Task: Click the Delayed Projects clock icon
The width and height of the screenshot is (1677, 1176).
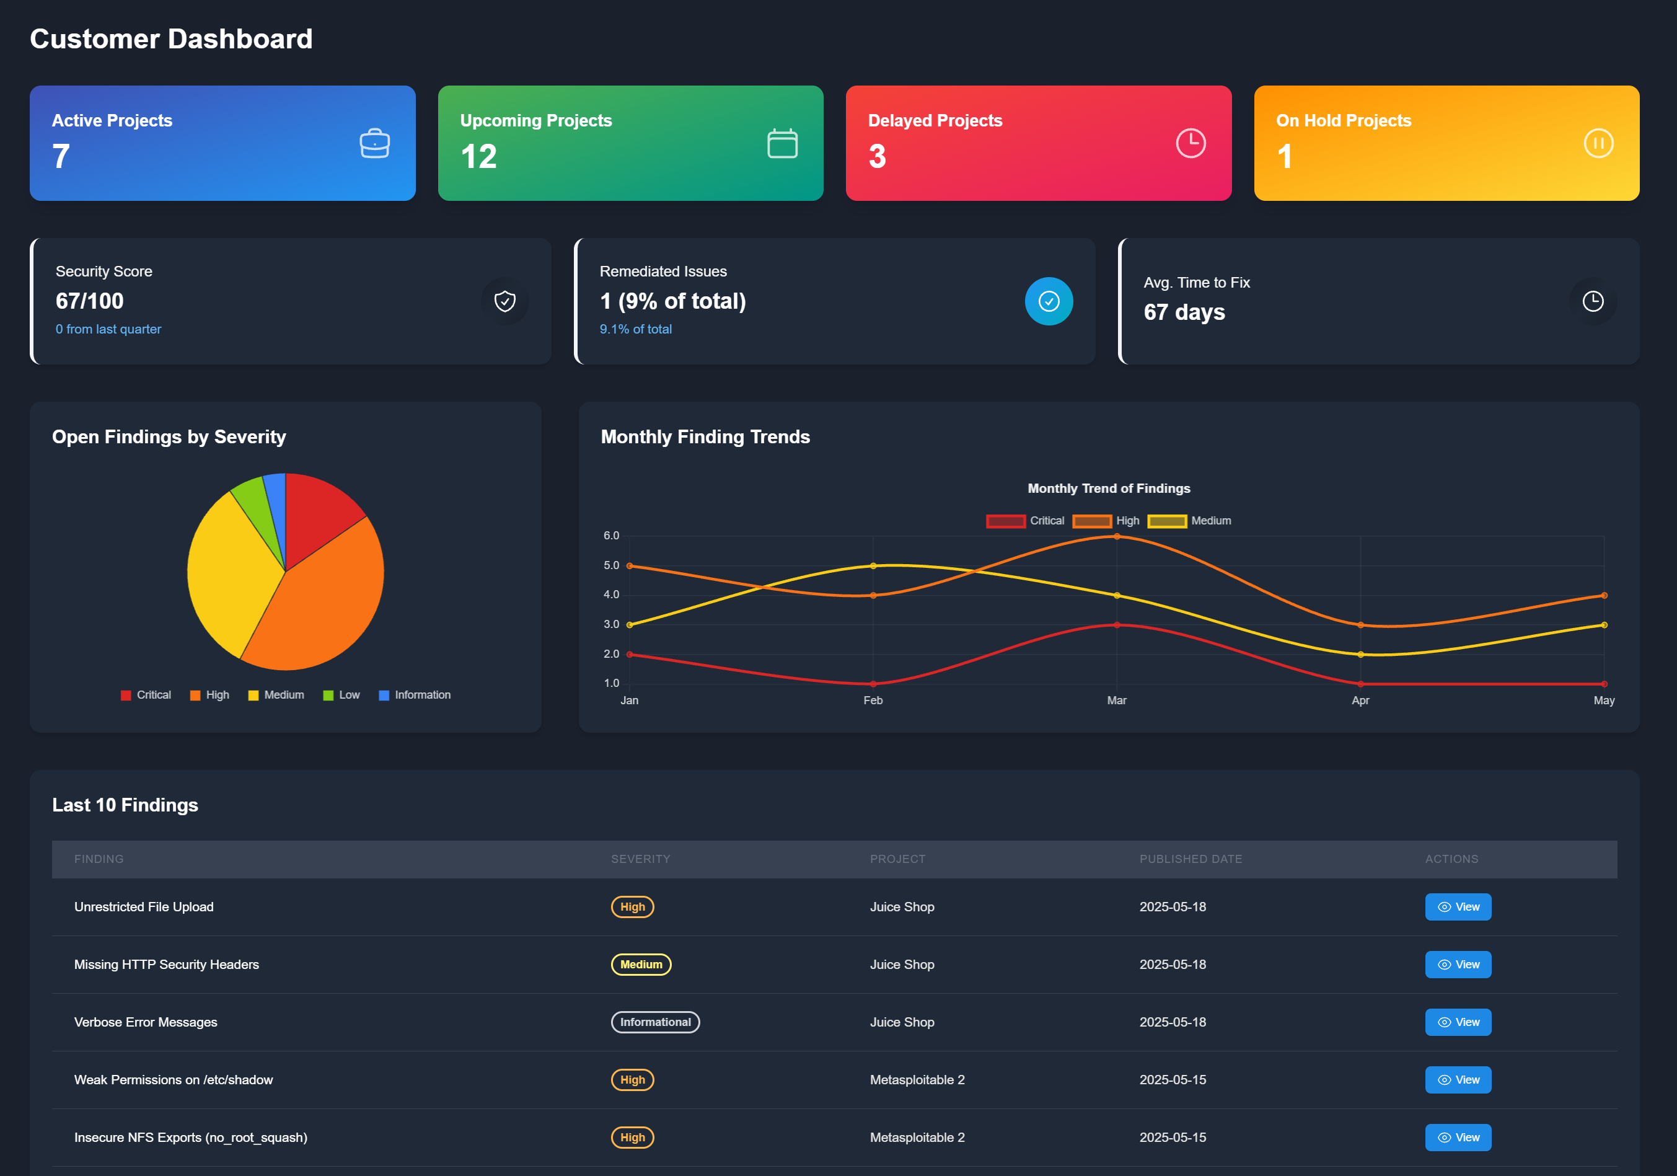Action: tap(1191, 143)
